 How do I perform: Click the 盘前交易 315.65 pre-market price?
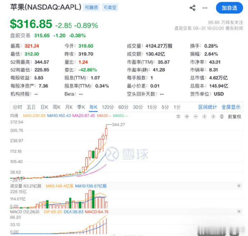click(x=42, y=35)
